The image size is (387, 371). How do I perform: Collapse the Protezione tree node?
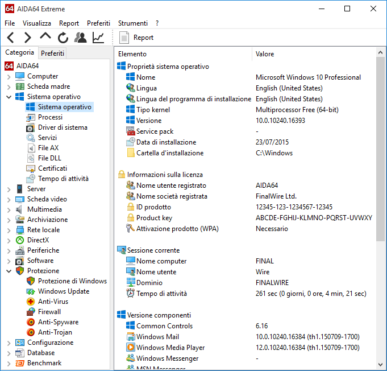click(x=9, y=271)
